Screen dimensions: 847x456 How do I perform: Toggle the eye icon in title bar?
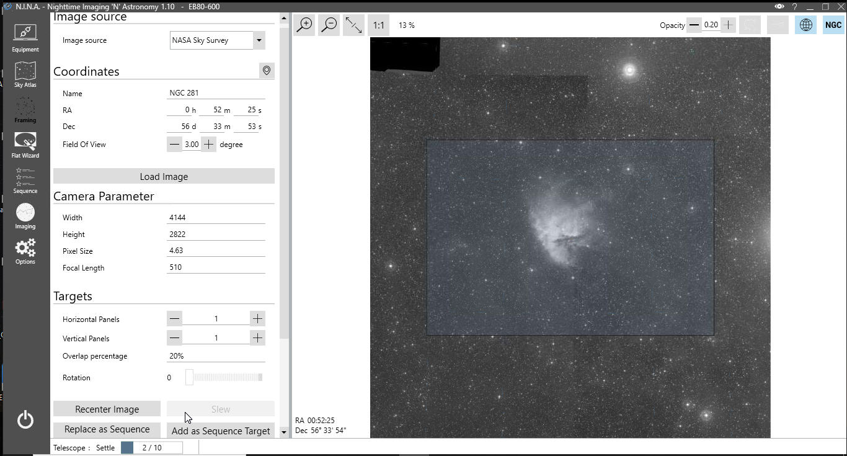tap(779, 7)
